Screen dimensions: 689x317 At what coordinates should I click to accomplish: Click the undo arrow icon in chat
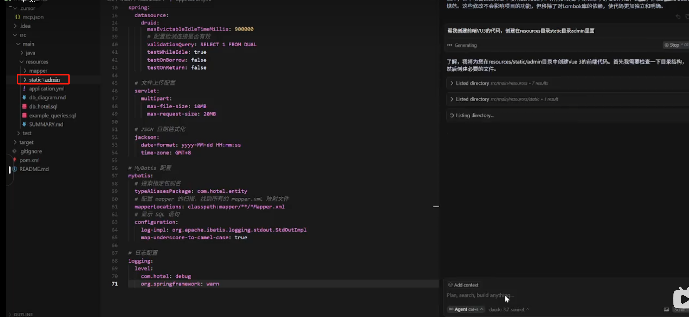[x=678, y=17]
